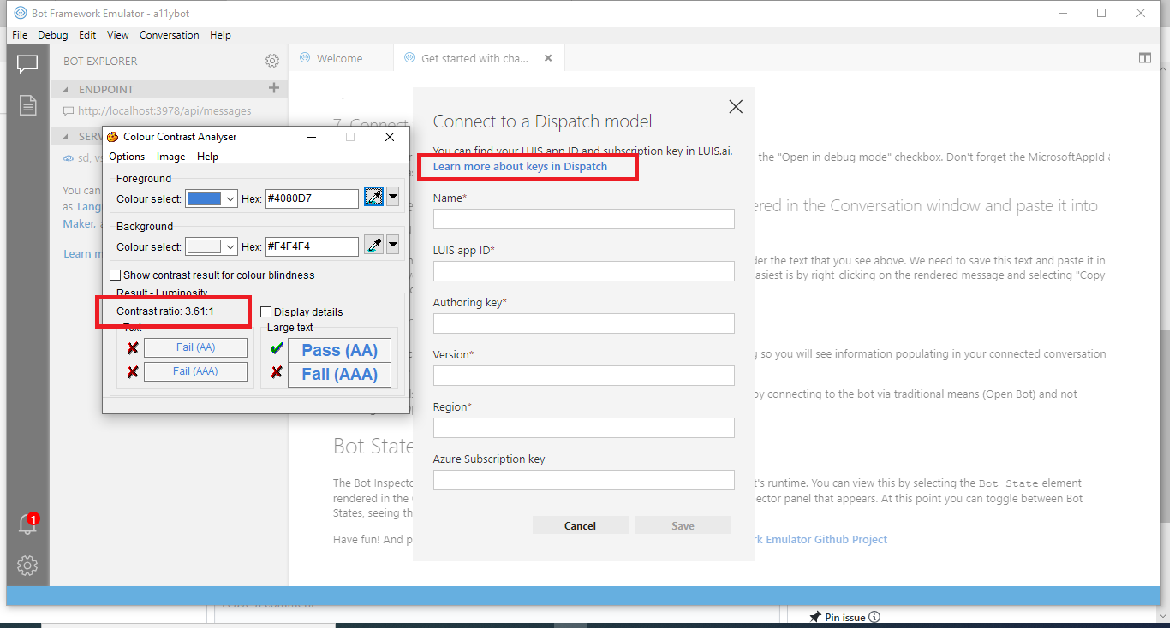The image size is (1175, 628).
Task: Click inside the LUIS app ID field
Action: tap(583, 270)
